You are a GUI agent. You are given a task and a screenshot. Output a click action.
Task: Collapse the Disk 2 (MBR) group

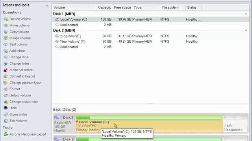click(246, 31)
